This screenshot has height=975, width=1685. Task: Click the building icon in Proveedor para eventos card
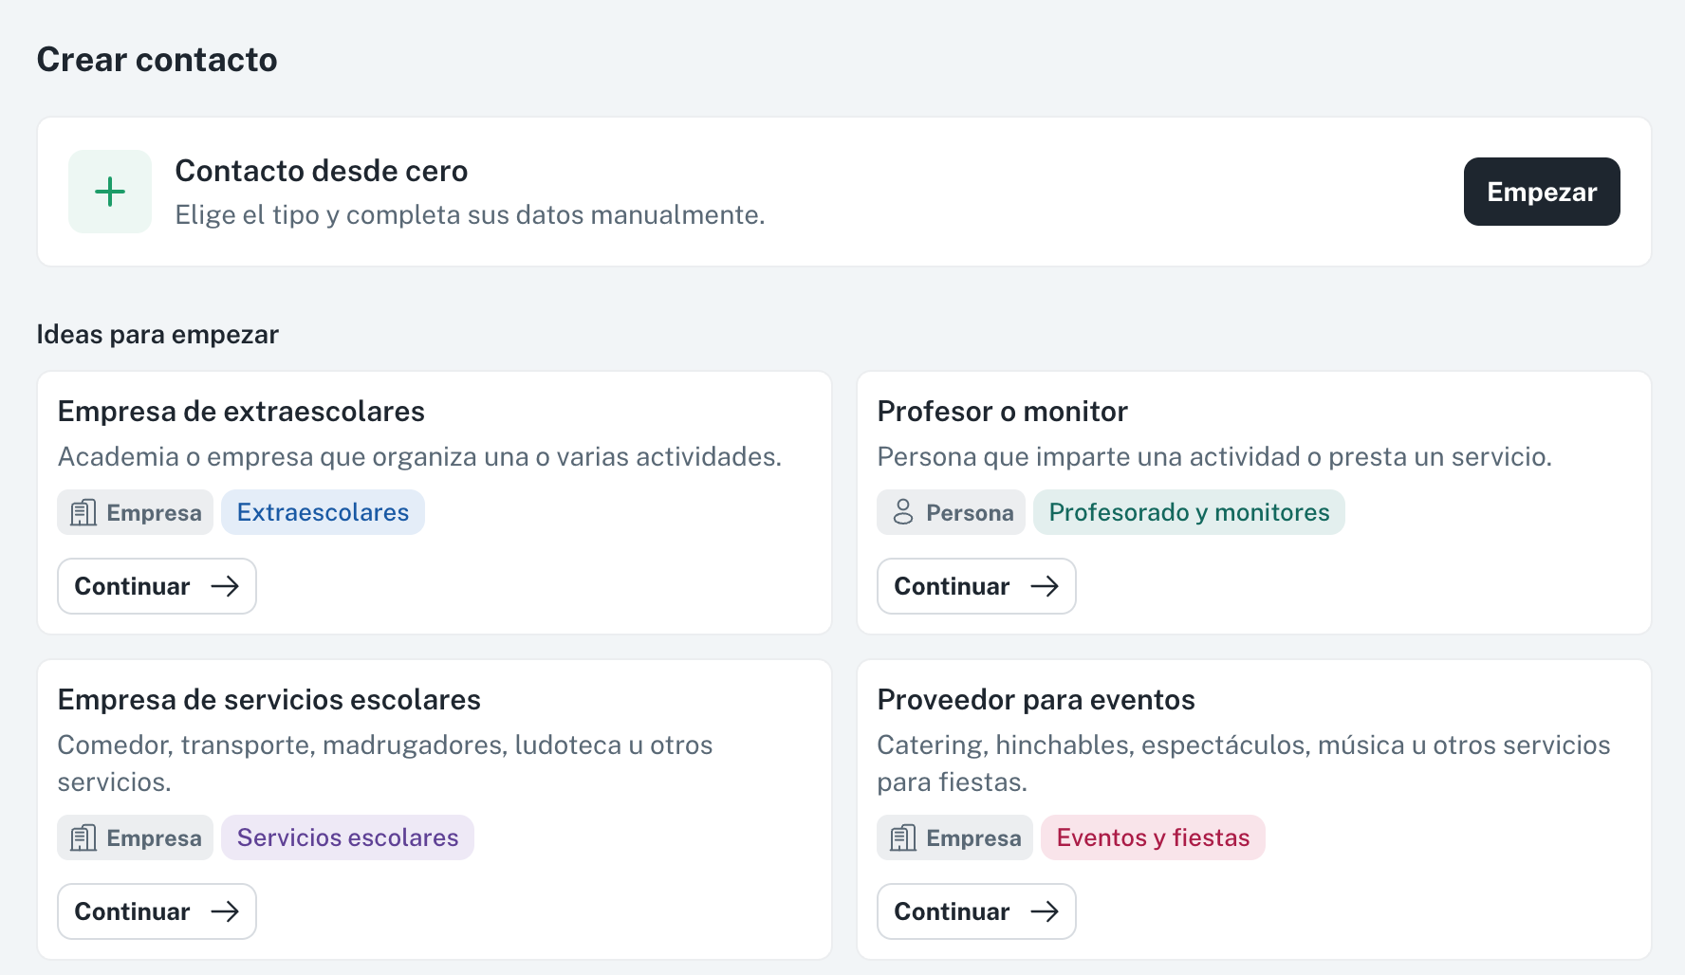point(903,838)
